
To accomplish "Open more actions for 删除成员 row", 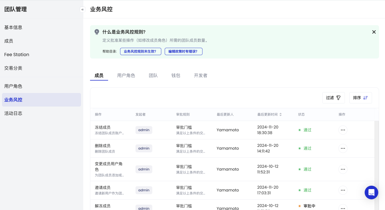I will pos(343,148).
